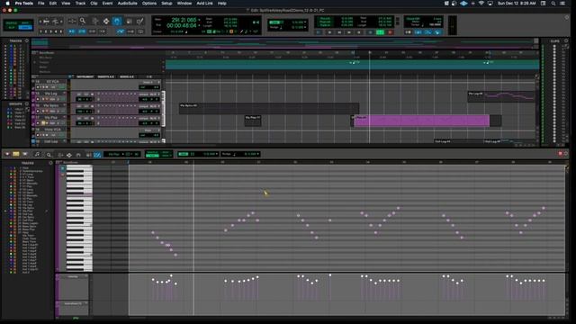Click the yellow icon in MIDI editor toolbar
Image resolution: width=576 pixels, height=324 pixels.
click(16, 154)
